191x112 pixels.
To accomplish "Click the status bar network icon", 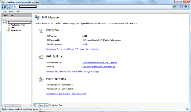I will [x=187, y=109].
